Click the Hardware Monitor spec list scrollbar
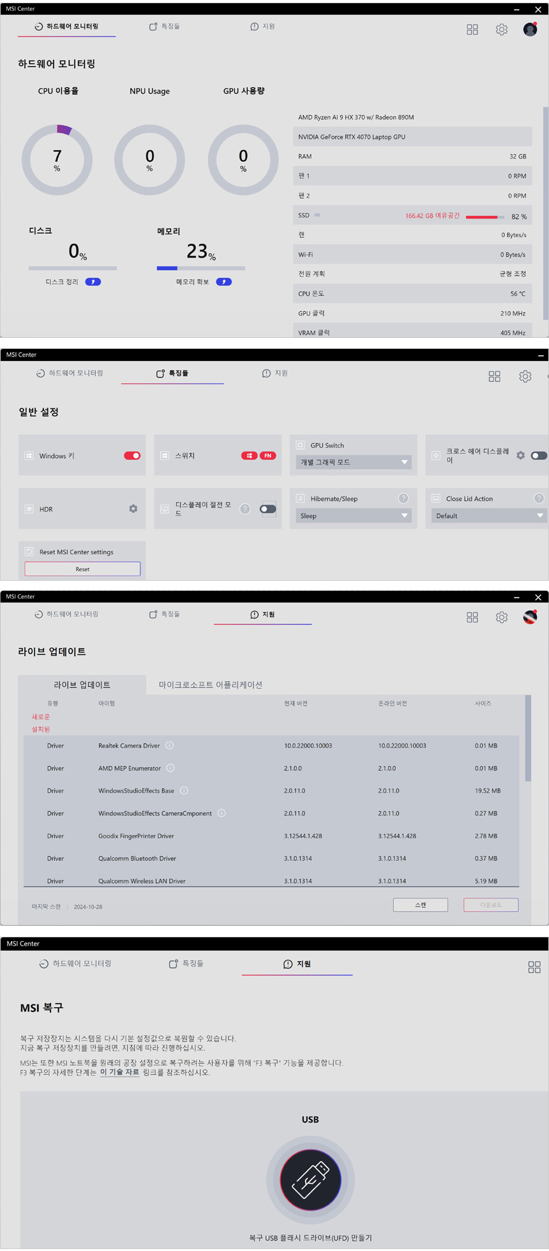Screen dimensions: 549x1251 click(546, 213)
